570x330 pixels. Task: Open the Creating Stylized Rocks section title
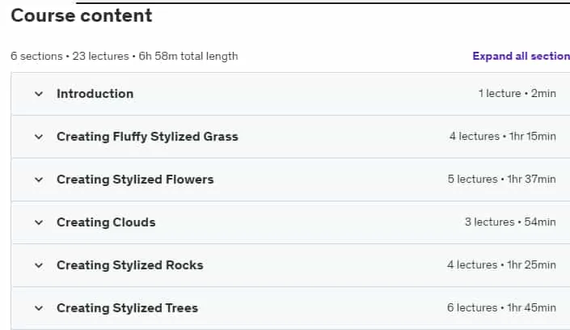click(130, 265)
